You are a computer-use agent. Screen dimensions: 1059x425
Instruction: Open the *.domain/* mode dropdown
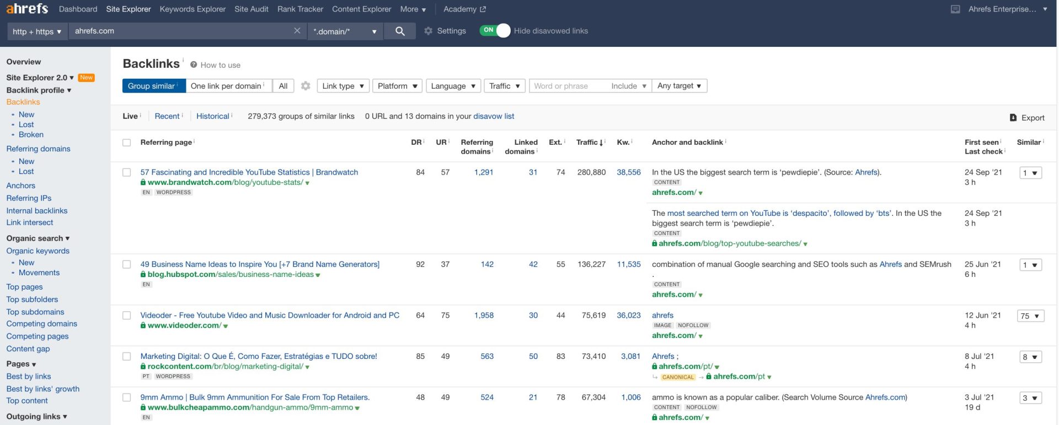[345, 31]
